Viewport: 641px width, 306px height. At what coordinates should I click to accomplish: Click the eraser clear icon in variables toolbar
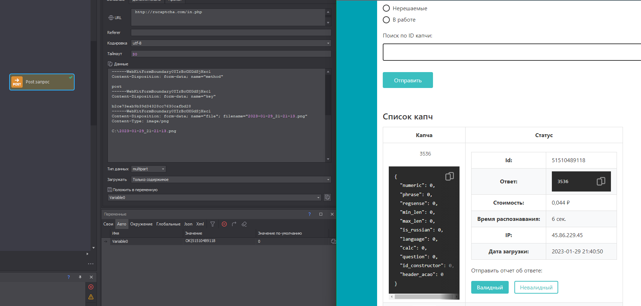click(x=244, y=224)
